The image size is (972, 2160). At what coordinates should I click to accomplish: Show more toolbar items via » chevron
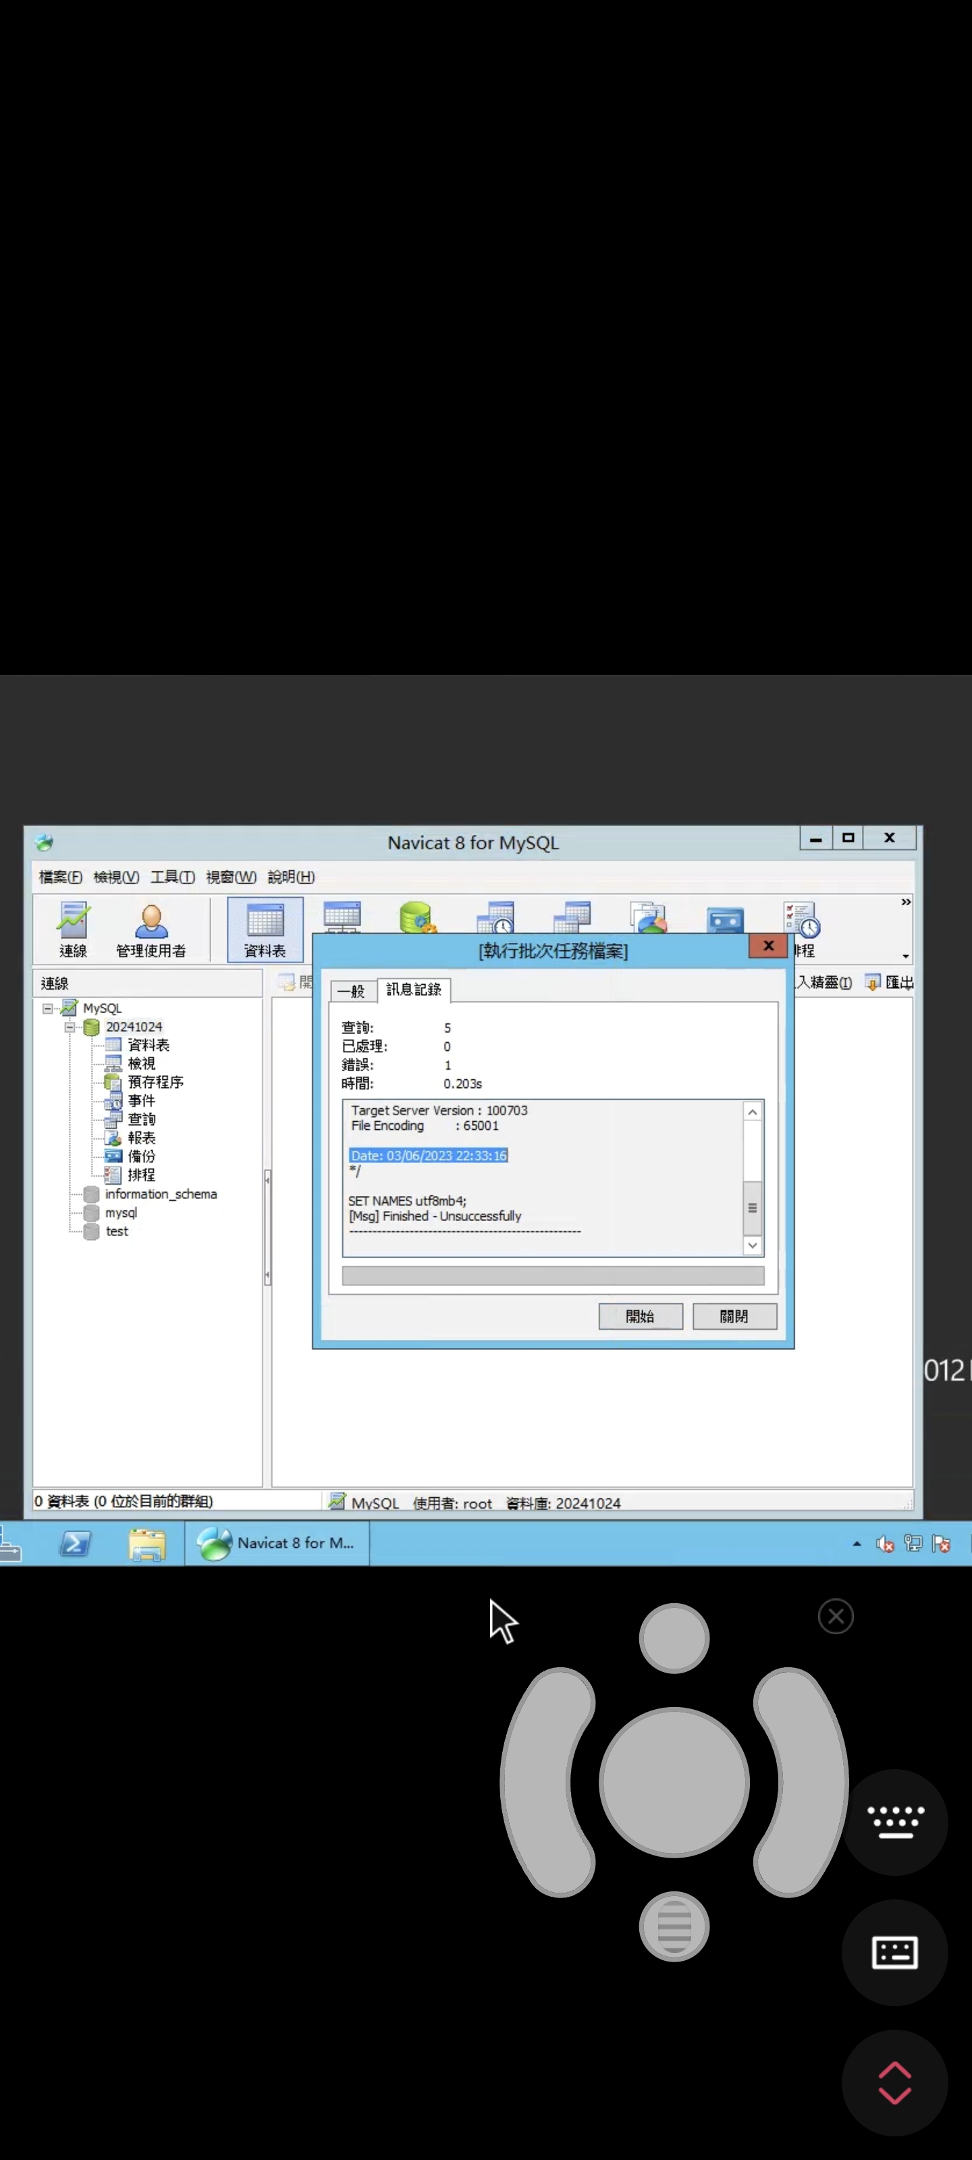(906, 902)
